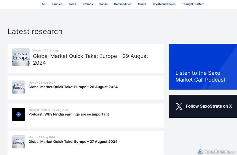This screenshot has width=237, height=155.
Task: Click the X logo in SaxoStrats banner
Action: click(x=179, y=106)
